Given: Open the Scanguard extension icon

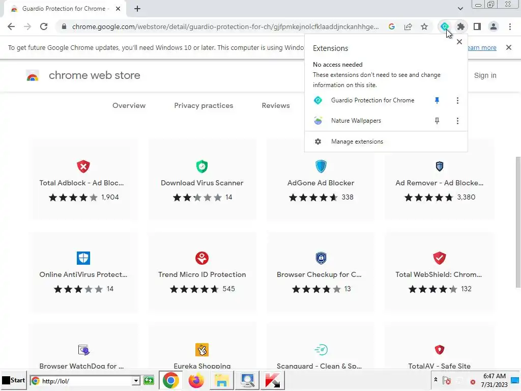Looking at the screenshot, I should 321,350.
